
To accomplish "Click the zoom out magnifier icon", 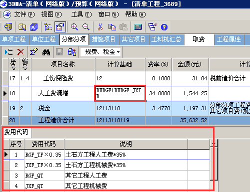I will click(x=86, y=27).
